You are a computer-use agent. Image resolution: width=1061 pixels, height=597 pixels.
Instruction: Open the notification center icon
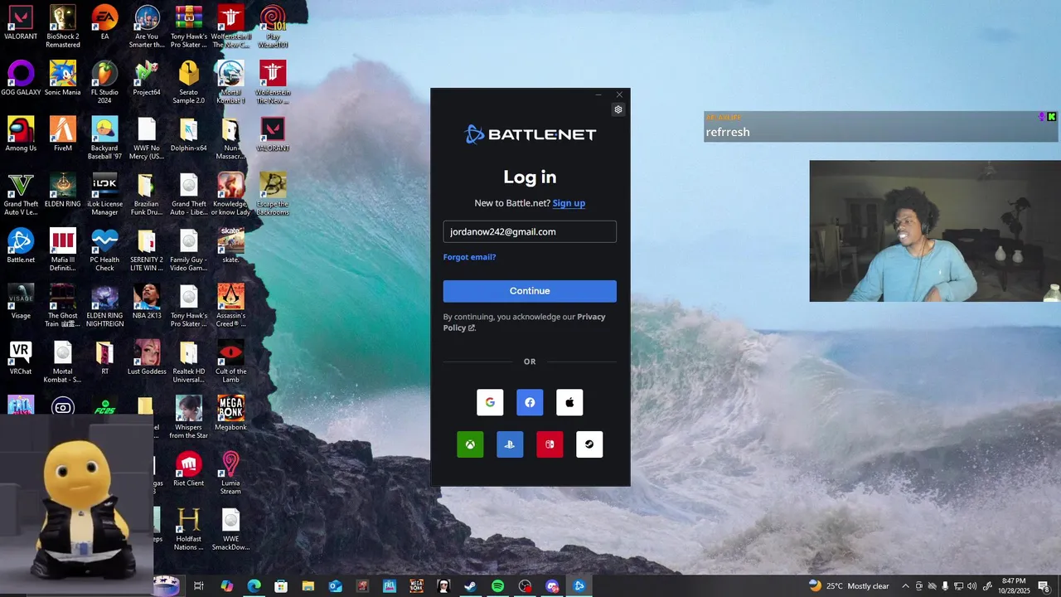click(1044, 586)
